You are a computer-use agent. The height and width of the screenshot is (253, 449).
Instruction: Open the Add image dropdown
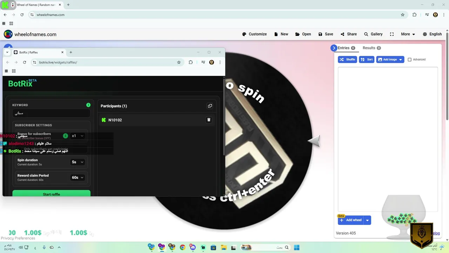pos(390,59)
